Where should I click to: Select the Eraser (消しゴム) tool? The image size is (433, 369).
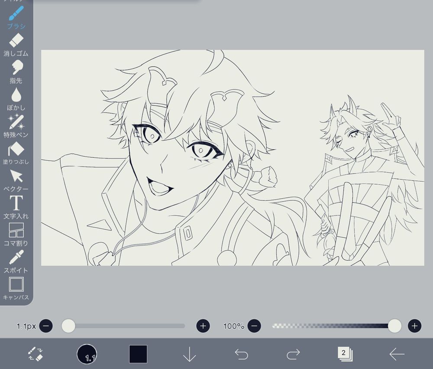click(16, 45)
